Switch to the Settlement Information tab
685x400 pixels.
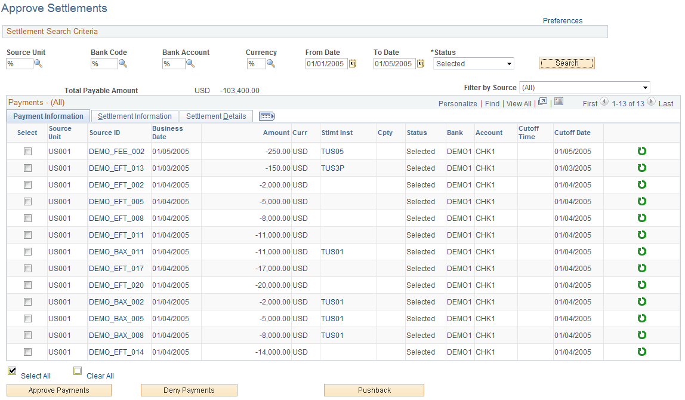tap(135, 116)
